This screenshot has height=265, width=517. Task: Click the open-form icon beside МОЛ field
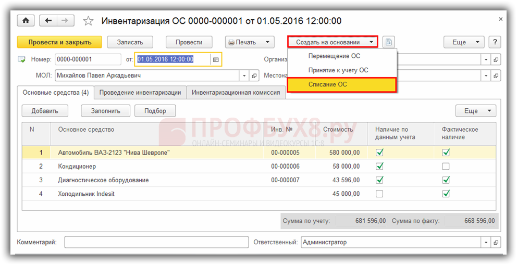(255, 76)
